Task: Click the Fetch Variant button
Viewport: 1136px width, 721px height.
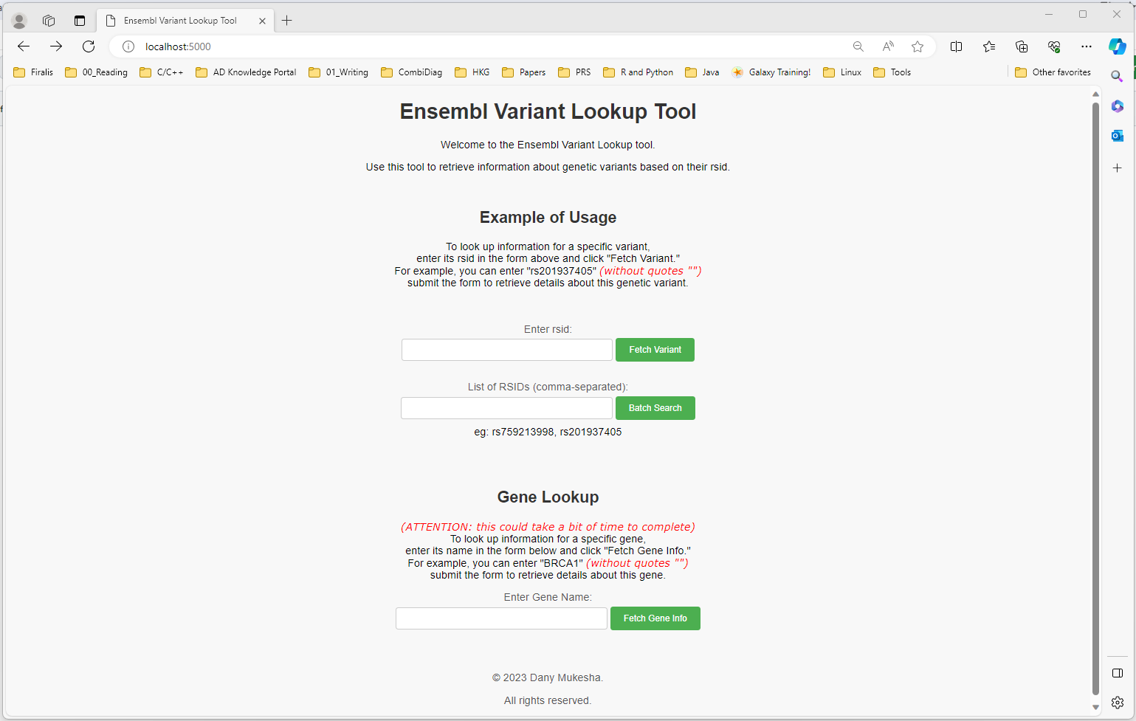Action: point(654,349)
